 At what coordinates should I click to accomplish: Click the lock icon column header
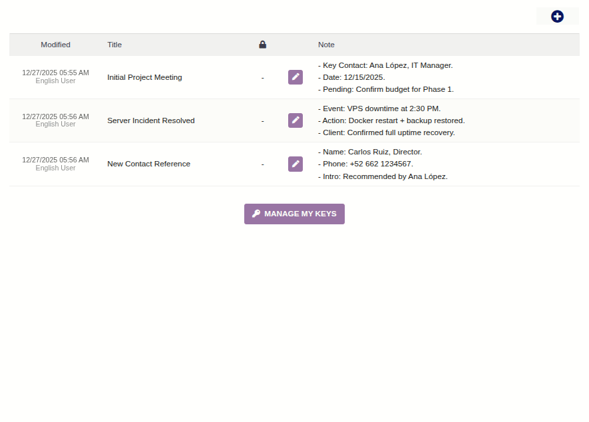262,45
